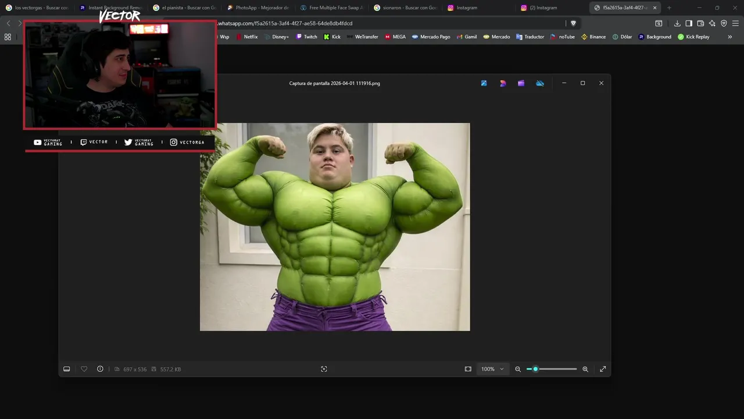Open the WeTransfer bookmark
This screenshot has height=419, width=744.
pos(363,37)
